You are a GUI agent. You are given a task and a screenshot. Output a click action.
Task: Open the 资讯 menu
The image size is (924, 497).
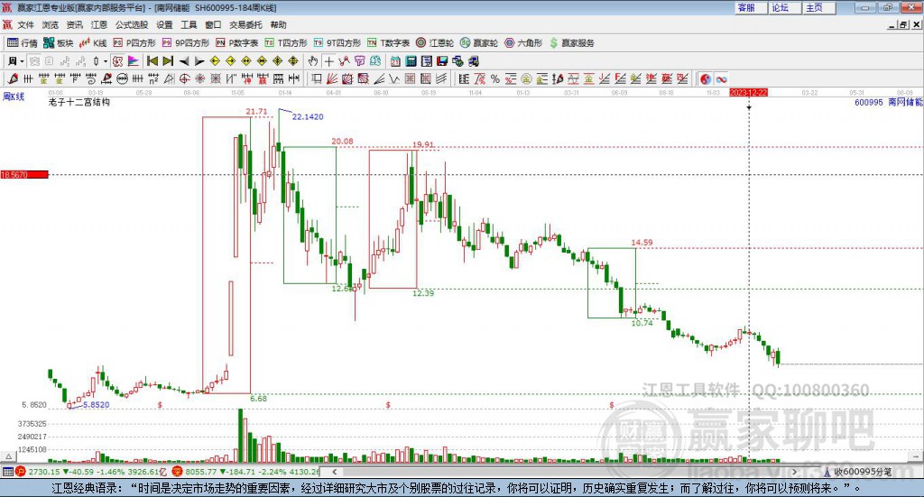pos(74,24)
